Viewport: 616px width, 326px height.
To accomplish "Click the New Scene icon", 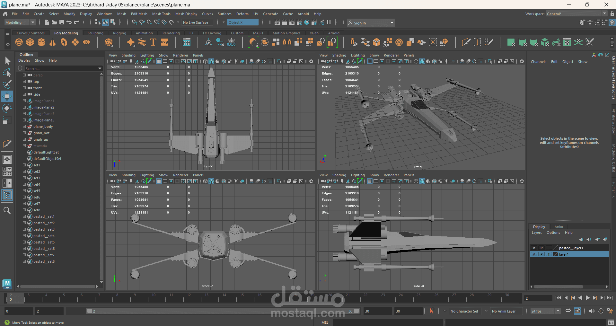I will [x=47, y=22].
